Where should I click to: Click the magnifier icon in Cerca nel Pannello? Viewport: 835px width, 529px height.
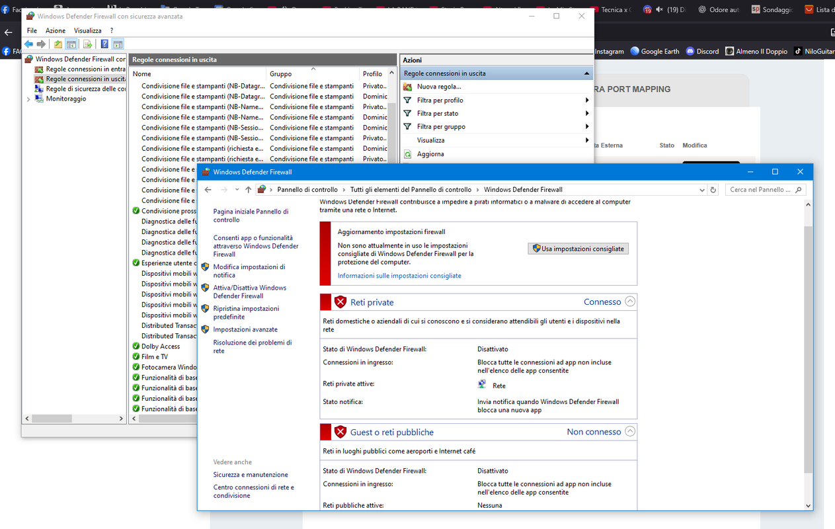click(x=799, y=190)
